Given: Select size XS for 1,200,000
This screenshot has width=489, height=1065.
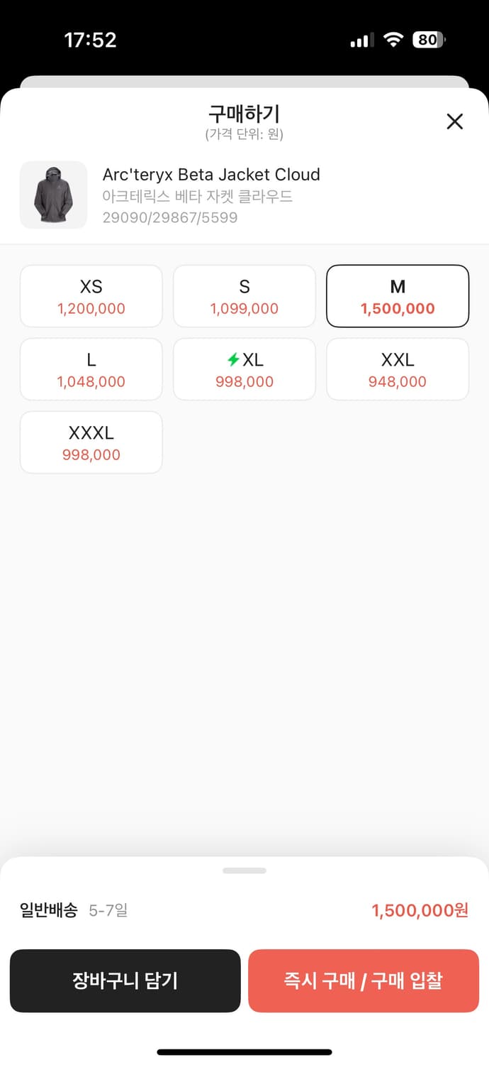Looking at the screenshot, I should (91, 296).
